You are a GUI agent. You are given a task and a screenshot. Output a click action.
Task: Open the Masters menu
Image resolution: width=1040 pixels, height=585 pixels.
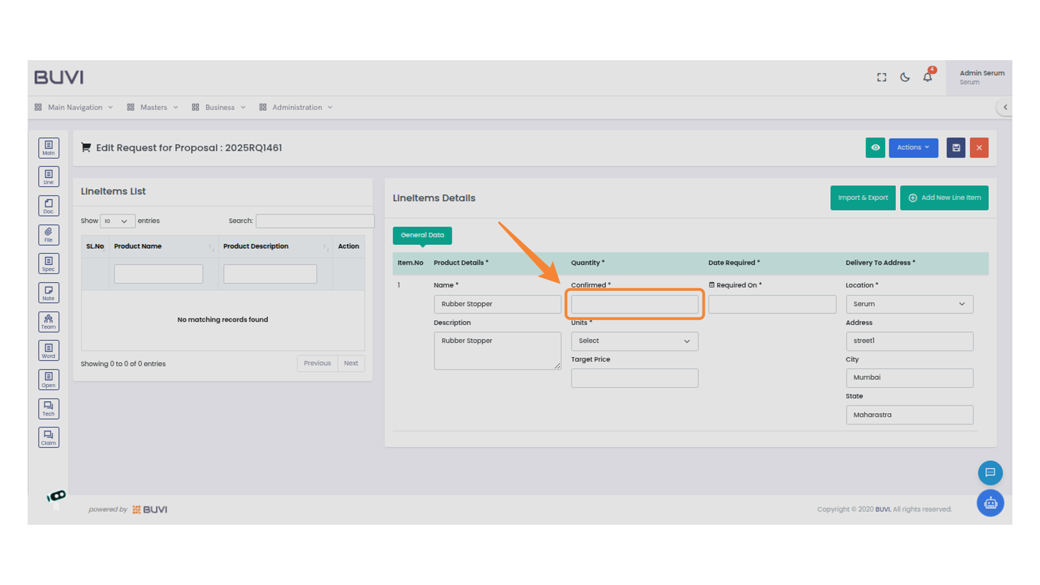(153, 107)
